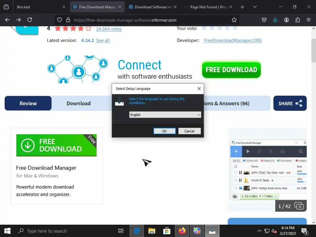
Task: Open Task View on the taskbar
Action: [121, 231]
